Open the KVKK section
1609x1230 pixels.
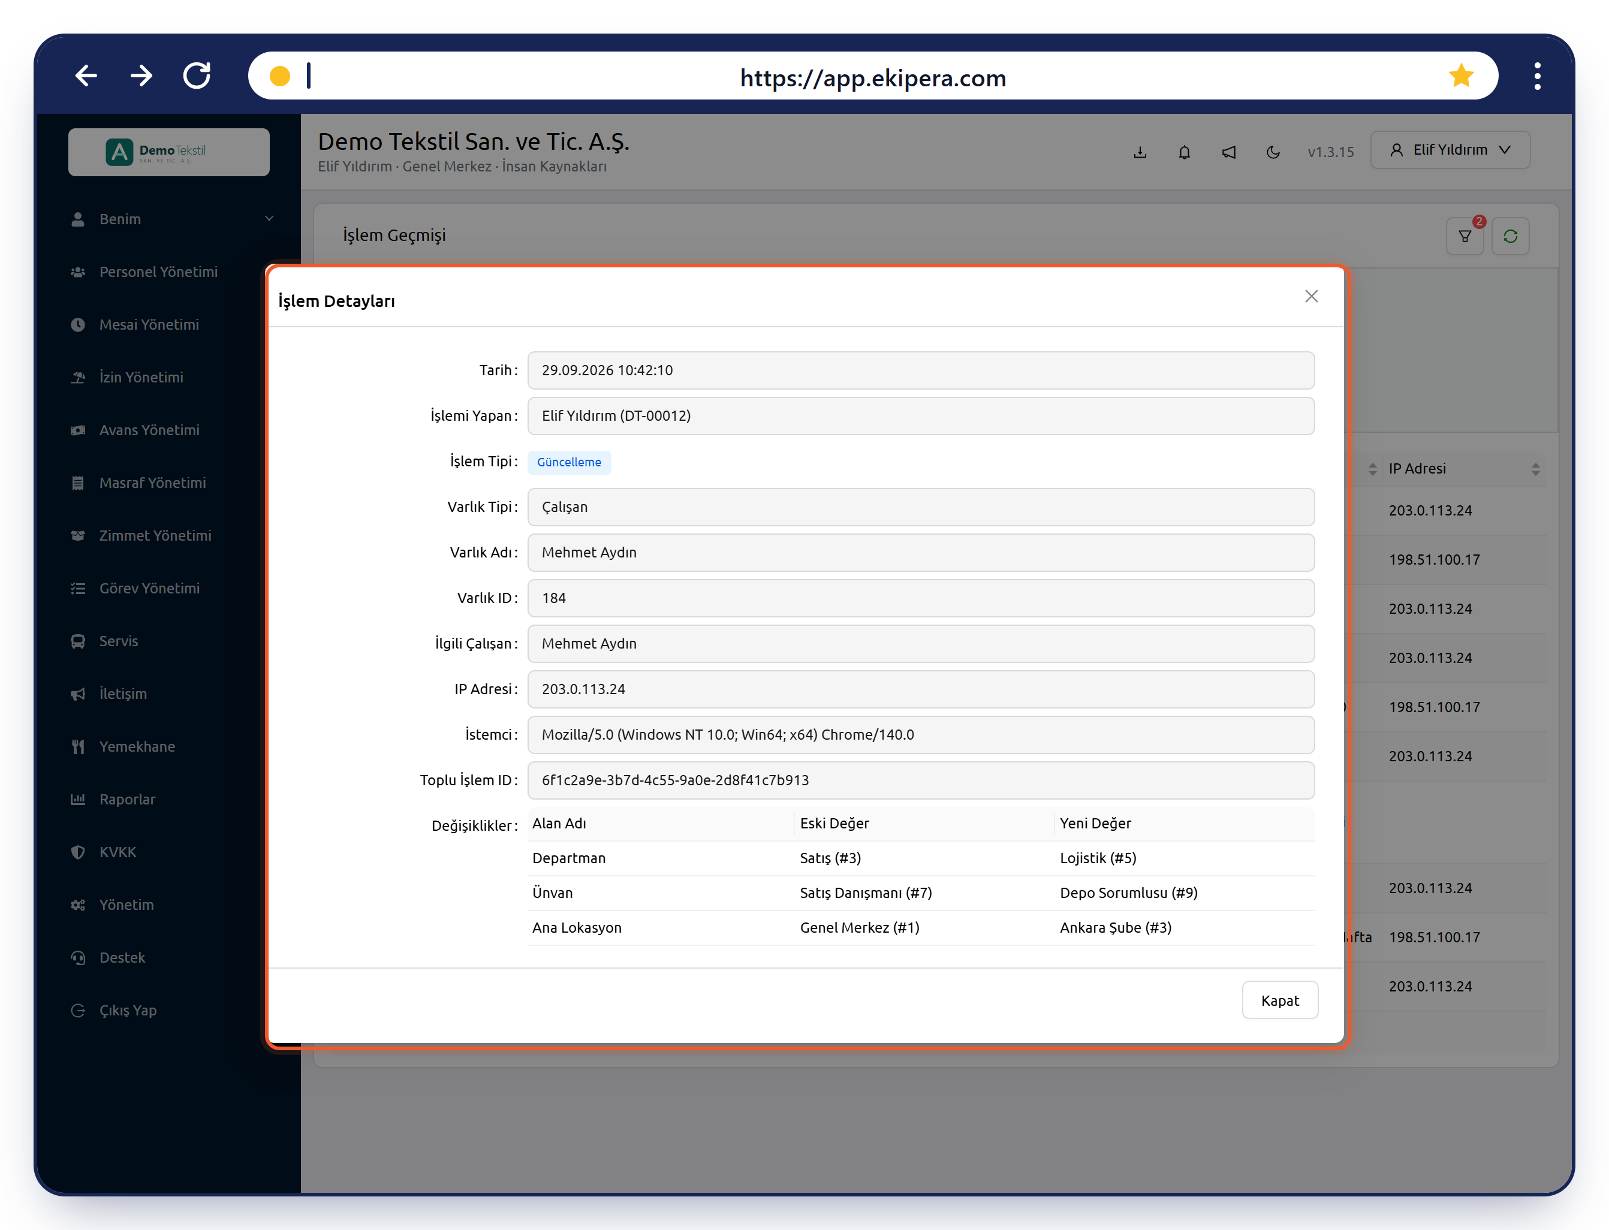click(x=118, y=852)
